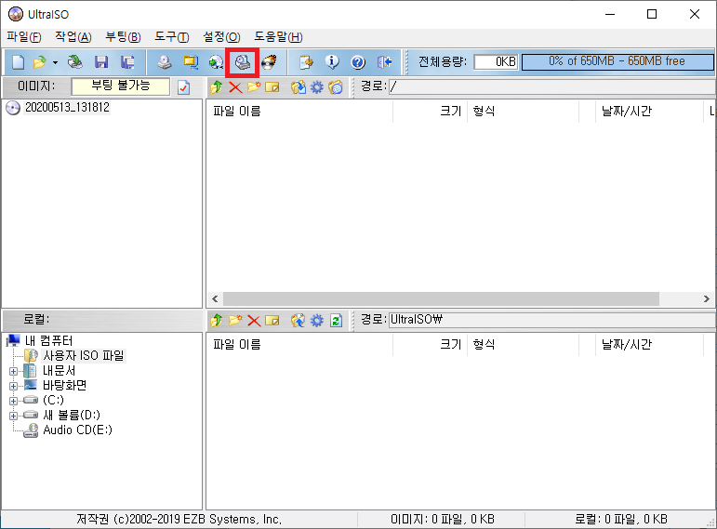Click the image list scroll left arrow
Image resolution: width=717 pixels, height=529 pixels.
[215, 299]
